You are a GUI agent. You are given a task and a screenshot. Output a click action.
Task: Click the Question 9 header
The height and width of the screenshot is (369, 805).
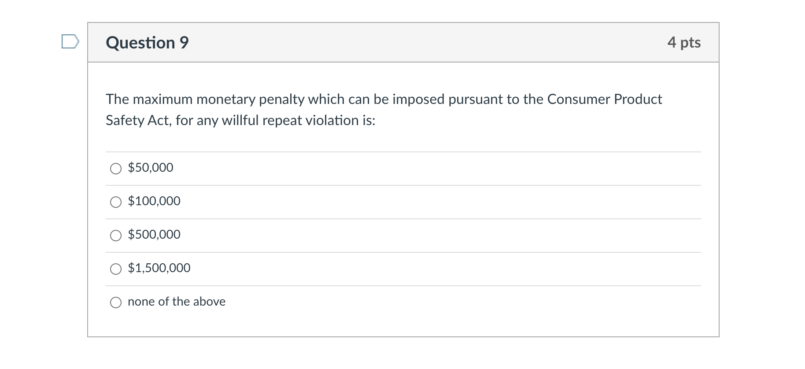pos(147,42)
